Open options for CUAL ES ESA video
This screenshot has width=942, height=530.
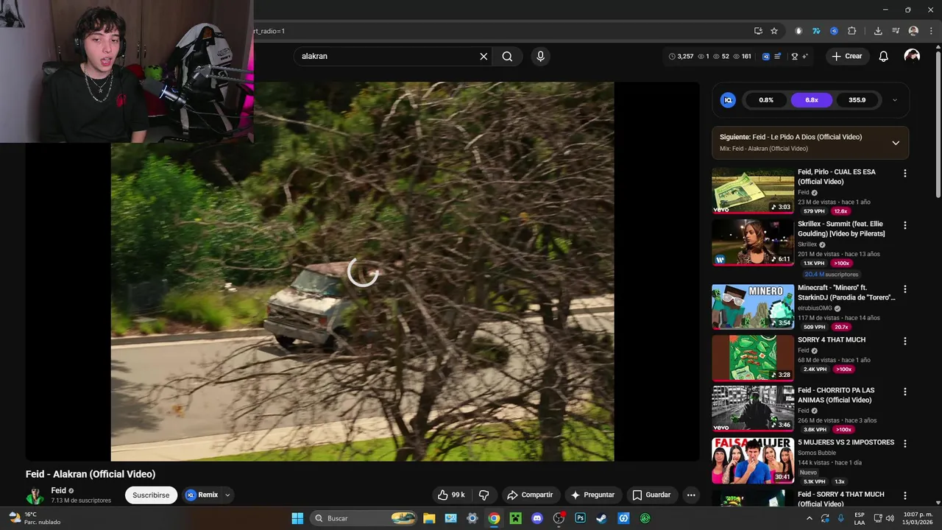[905, 174]
